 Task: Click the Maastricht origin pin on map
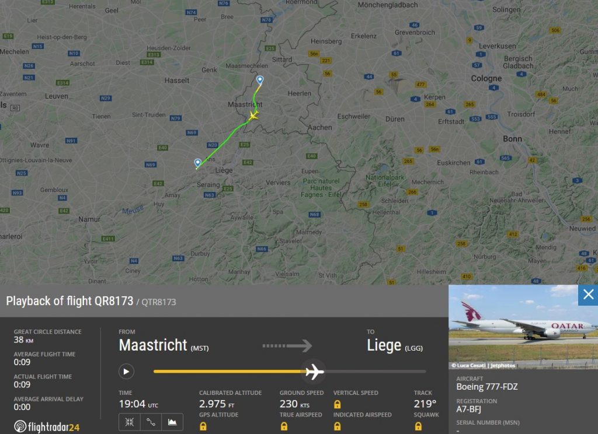coord(260,80)
